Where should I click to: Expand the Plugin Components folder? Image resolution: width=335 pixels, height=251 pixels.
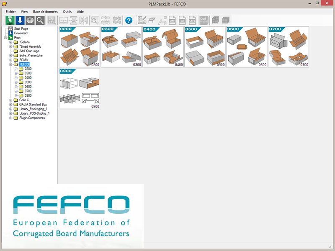click(x=11, y=118)
